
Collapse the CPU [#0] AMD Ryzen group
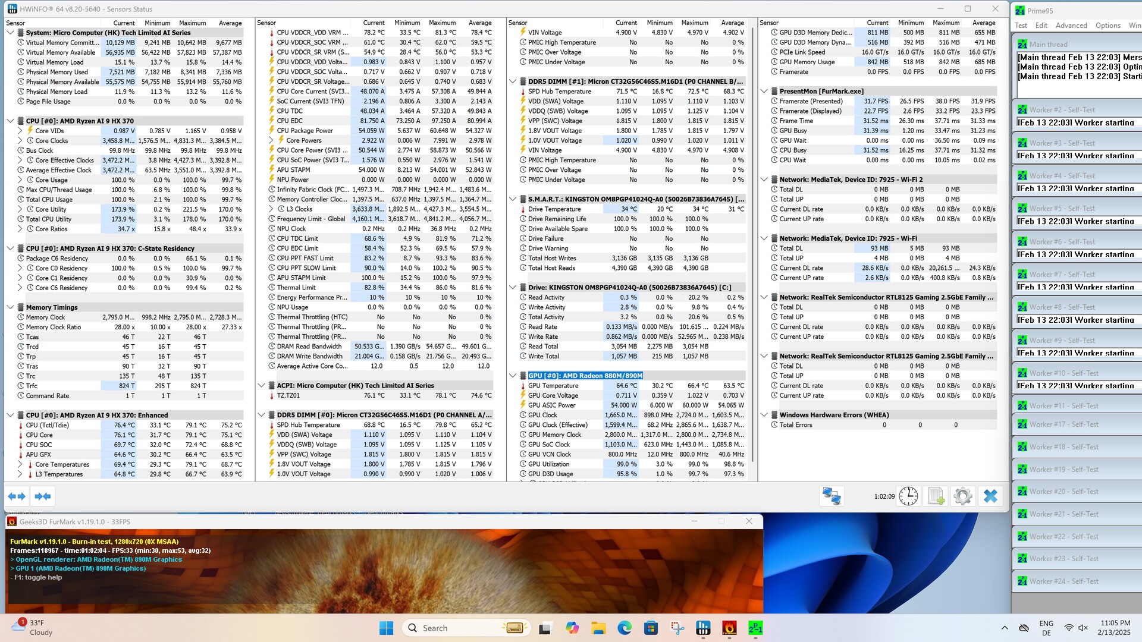tap(10, 121)
